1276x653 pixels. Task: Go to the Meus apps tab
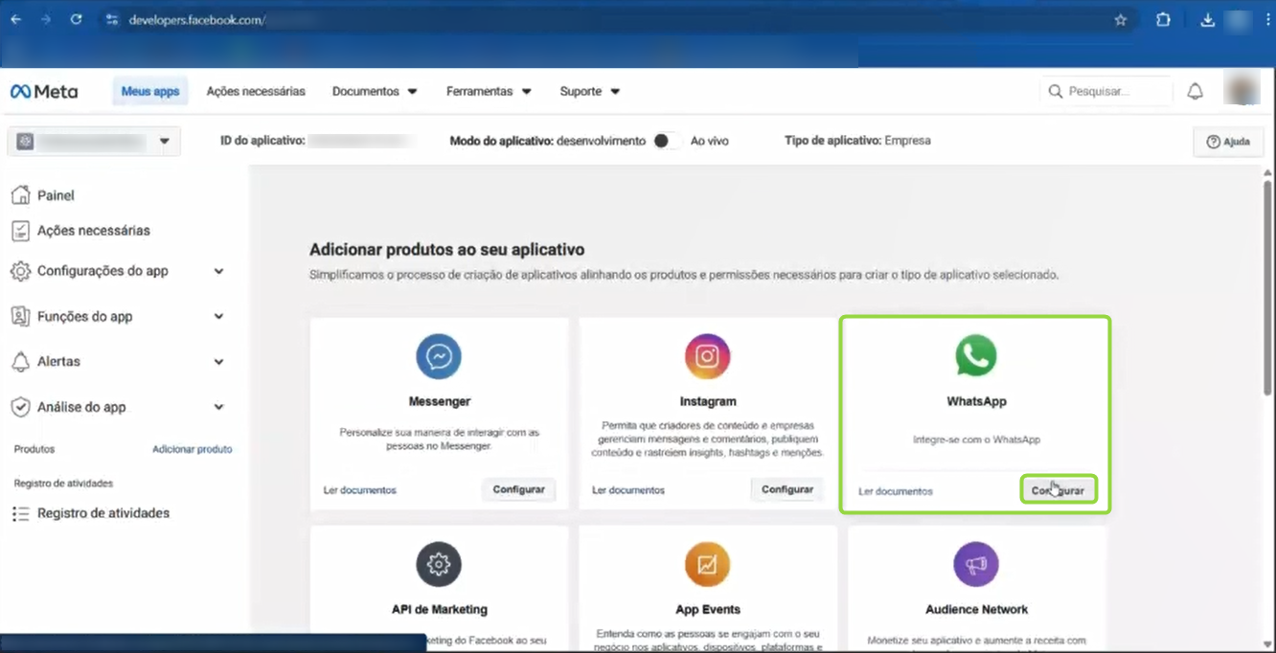point(150,92)
